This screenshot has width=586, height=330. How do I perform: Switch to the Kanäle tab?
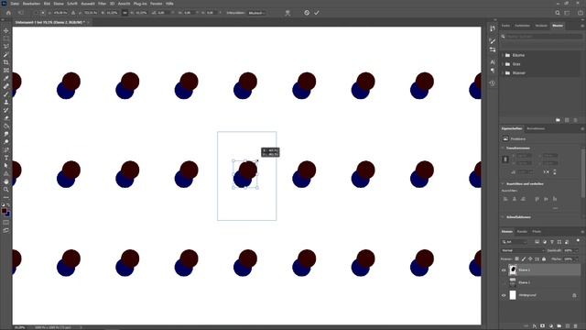(x=522, y=232)
